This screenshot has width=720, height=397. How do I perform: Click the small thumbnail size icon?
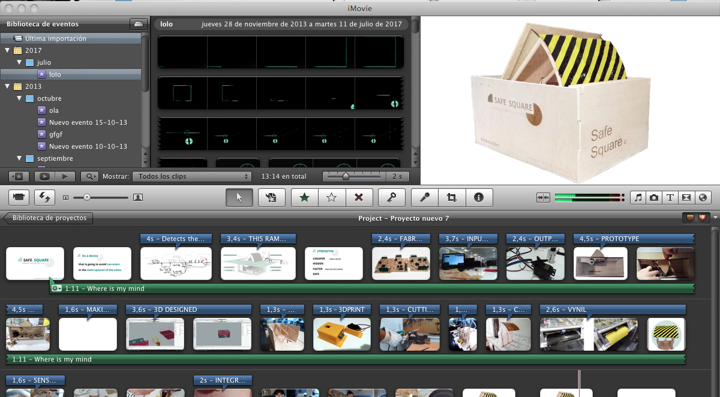[x=65, y=197]
